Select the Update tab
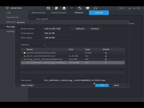The image size is (144, 108). [99, 13]
